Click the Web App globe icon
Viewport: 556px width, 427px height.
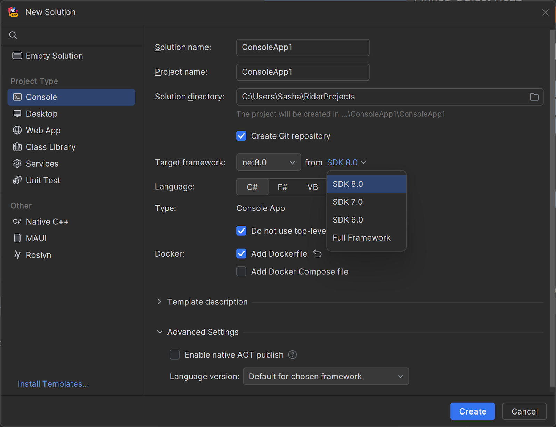pos(17,130)
